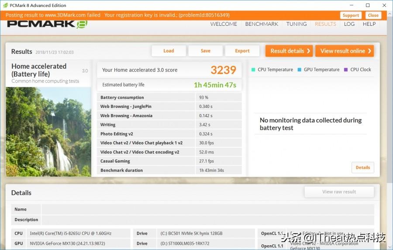Click the waterfall thumbnail image
The height and width of the screenshot is (250, 393).
tap(48, 132)
